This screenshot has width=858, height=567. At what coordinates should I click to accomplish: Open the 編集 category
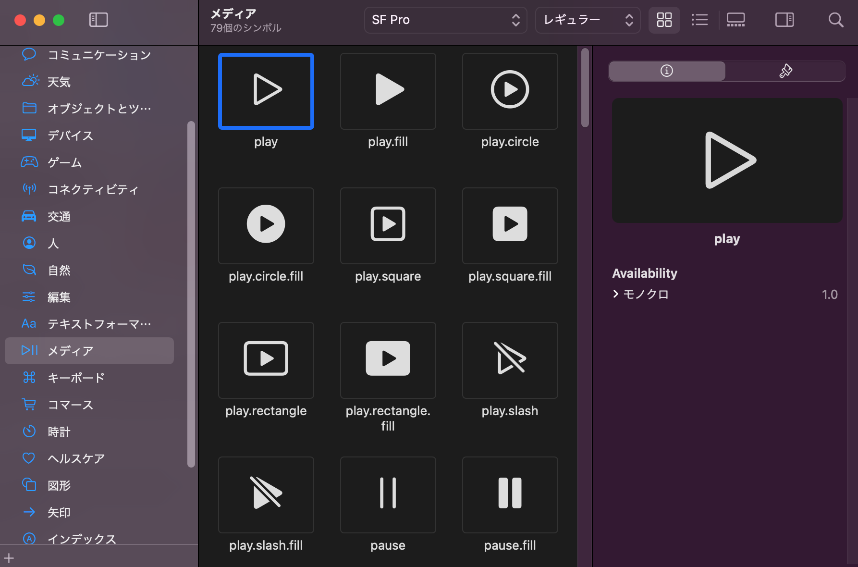[x=89, y=297]
